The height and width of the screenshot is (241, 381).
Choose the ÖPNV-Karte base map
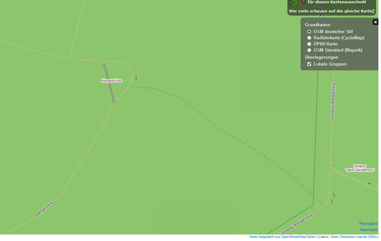[x=309, y=44]
